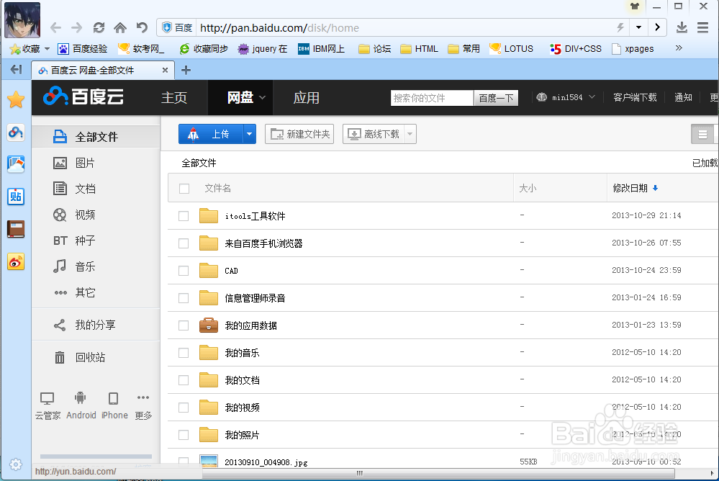The height and width of the screenshot is (481, 719).
Task: Open the jquery 在 bookmark
Action: [x=263, y=49]
